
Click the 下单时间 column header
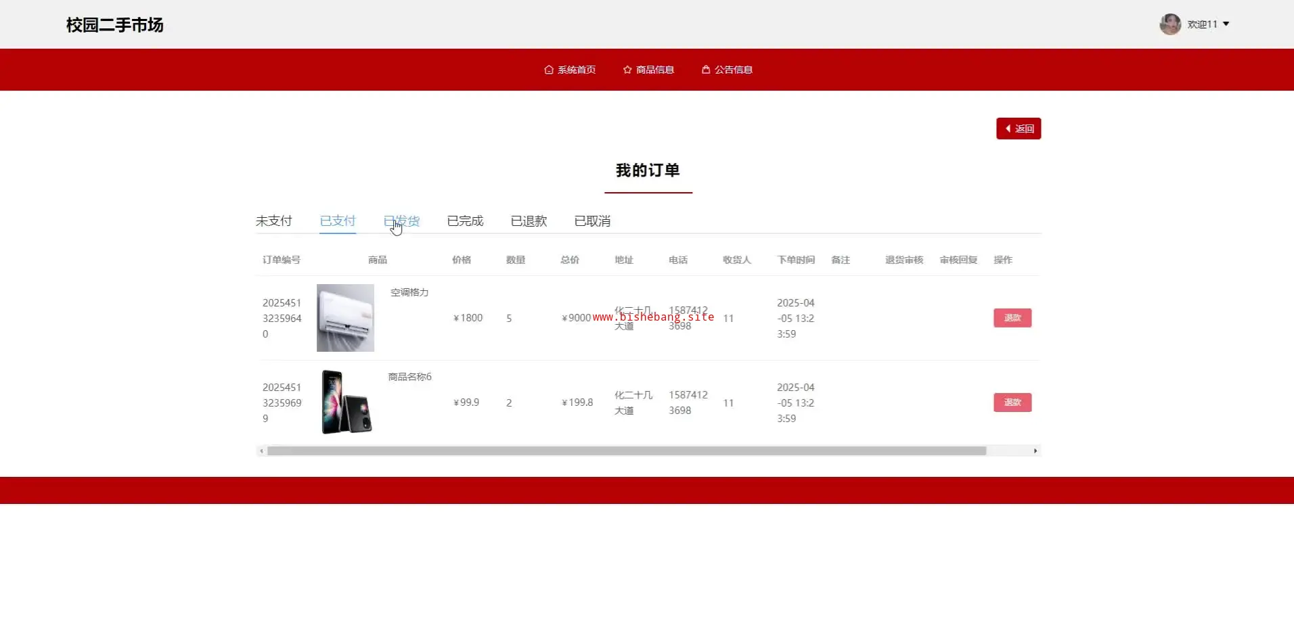[x=796, y=260]
